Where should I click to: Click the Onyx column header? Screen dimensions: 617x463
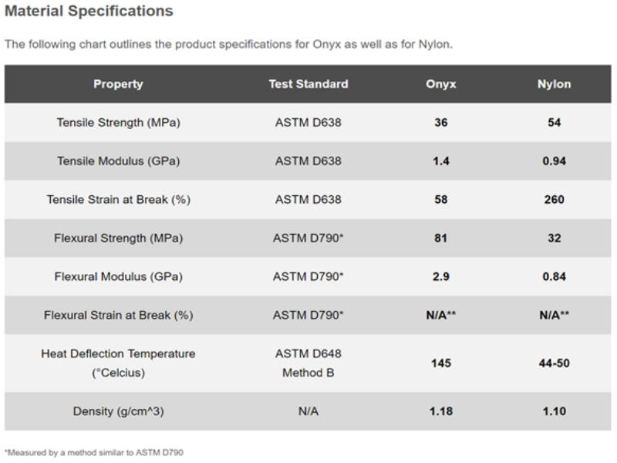441,84
